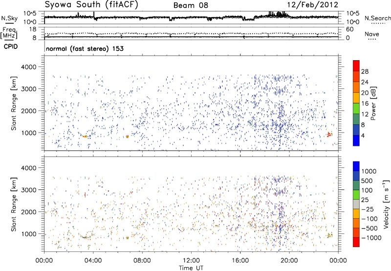This screenshot has height=271, width=391.
Task: Select the 'Beam 08' heading
Action: coord(191,5)
